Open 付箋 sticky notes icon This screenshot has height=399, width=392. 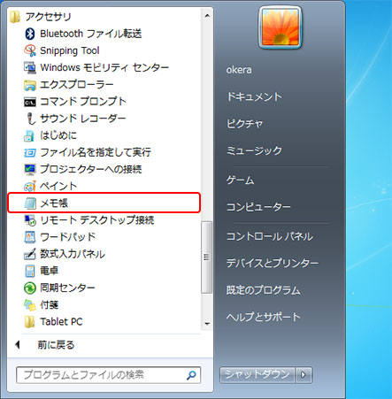(x=30, y=304)
